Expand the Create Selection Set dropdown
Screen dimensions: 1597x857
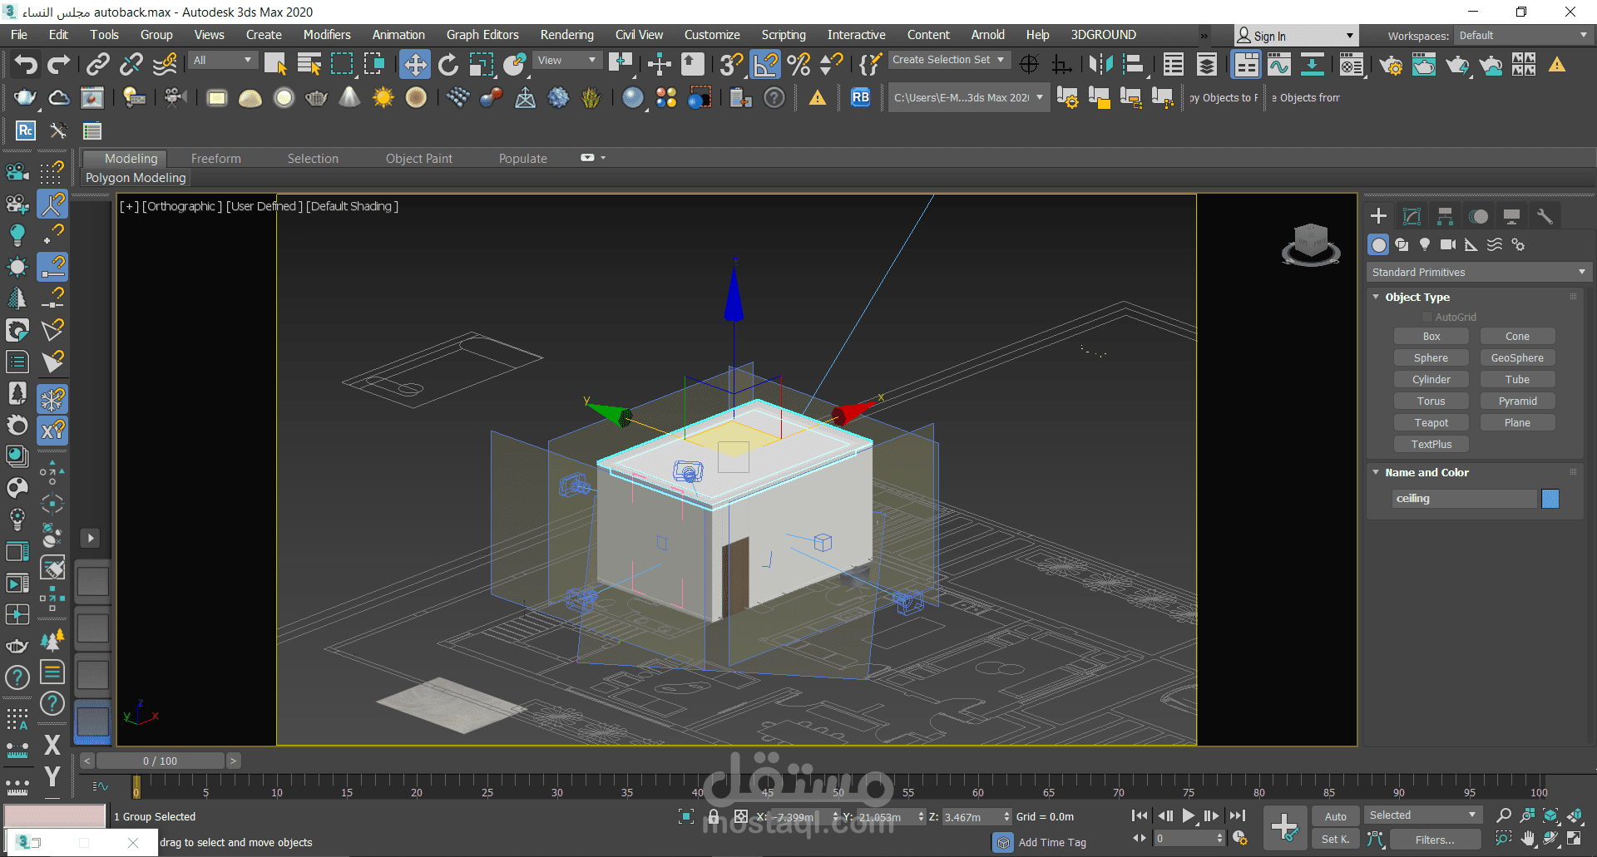949,60
